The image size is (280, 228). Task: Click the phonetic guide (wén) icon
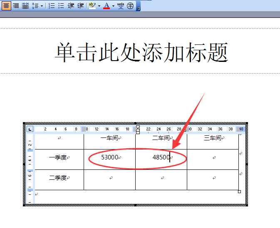coord(121,6)
